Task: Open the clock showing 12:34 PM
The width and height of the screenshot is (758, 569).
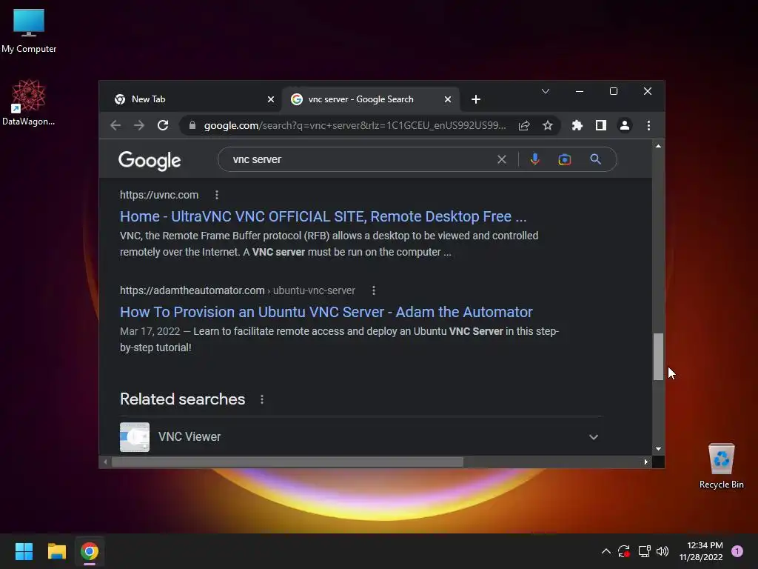Action: point(701,551)
